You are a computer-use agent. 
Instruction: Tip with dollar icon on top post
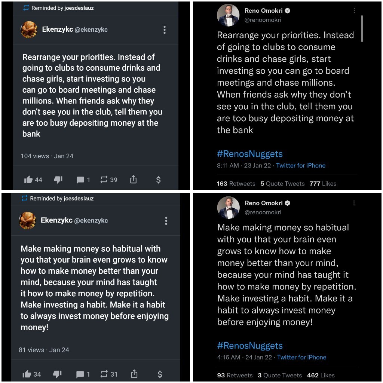tap(158, 180)
